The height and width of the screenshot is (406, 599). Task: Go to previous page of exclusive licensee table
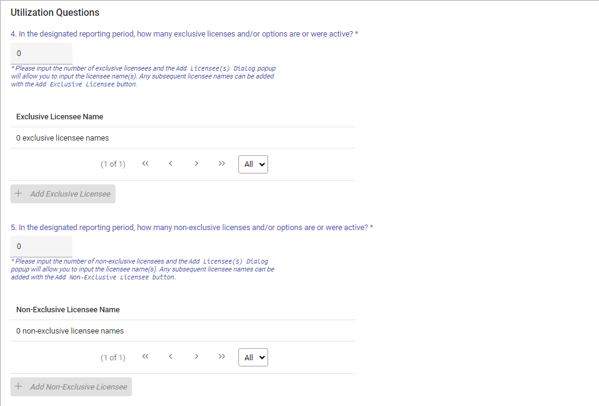pos(171,164)
